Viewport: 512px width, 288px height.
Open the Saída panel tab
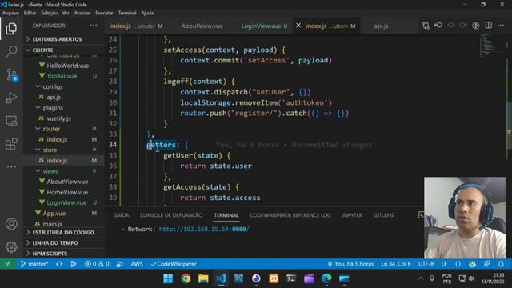[x=121, y=215]
